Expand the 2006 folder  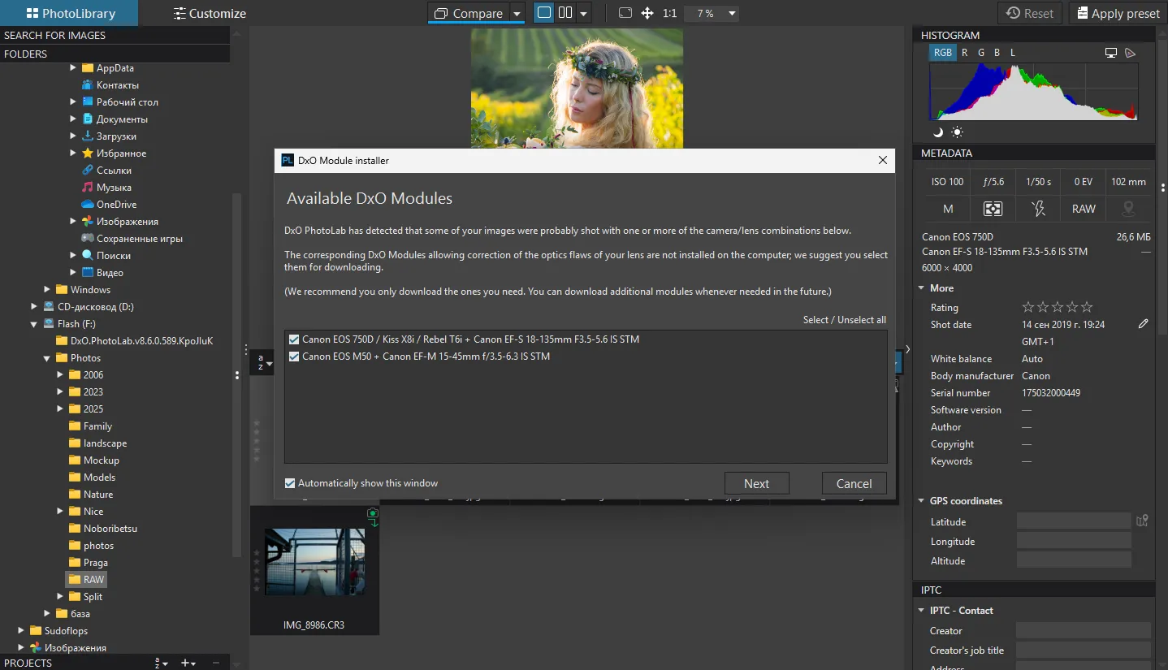pyautogui.click(x=60, y=374)
